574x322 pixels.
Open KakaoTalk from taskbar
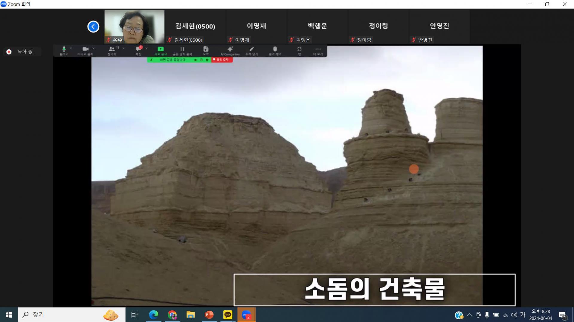pos(228,315)
